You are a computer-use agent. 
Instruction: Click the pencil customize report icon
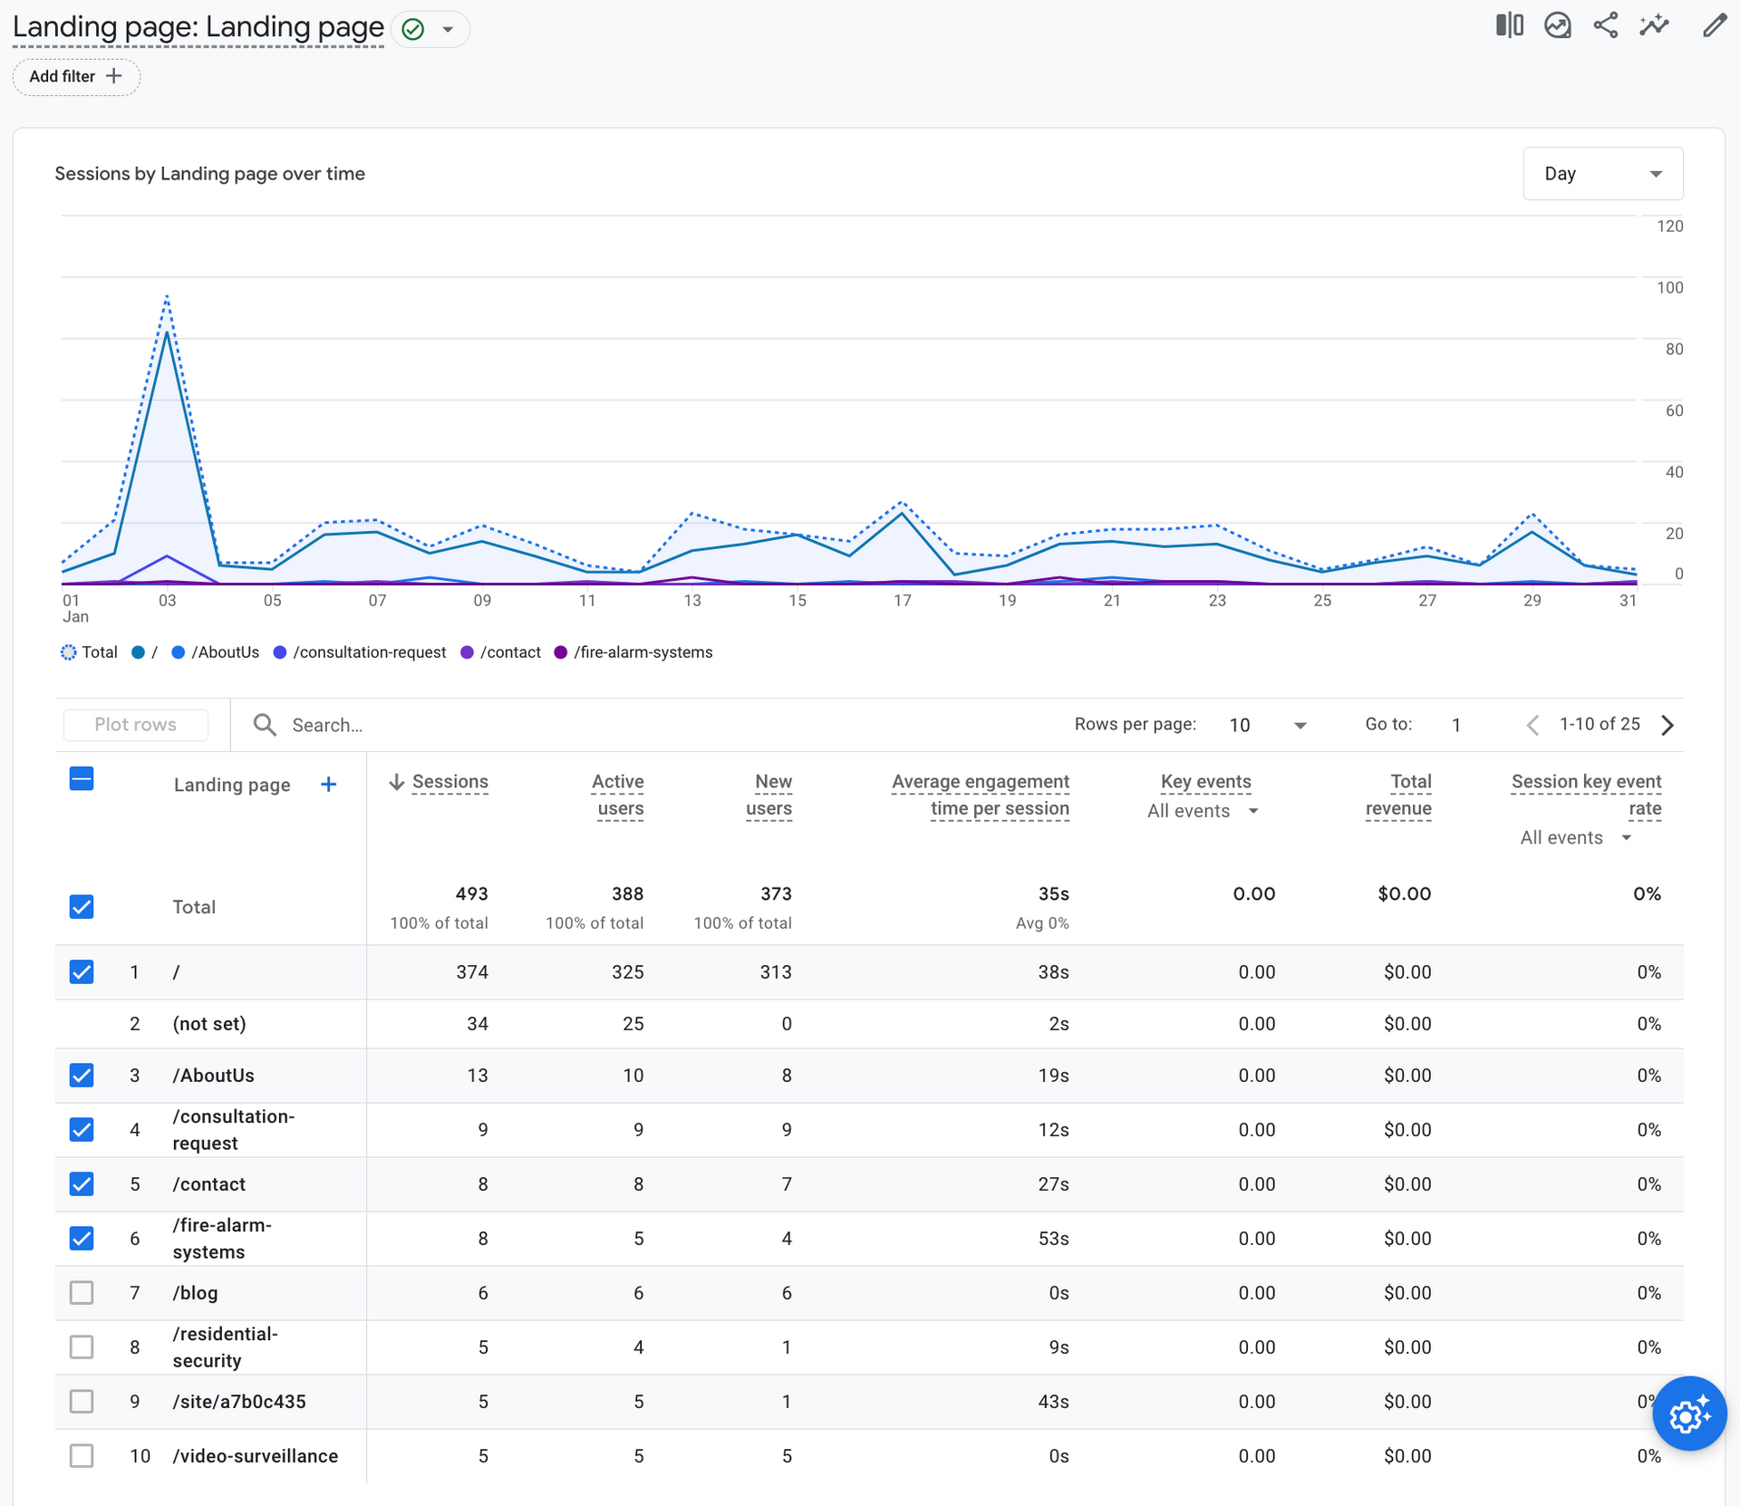[1713, 25]
